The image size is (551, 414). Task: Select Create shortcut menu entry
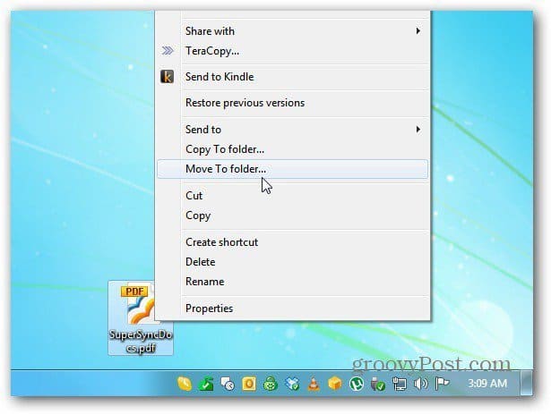coord(292,242)
